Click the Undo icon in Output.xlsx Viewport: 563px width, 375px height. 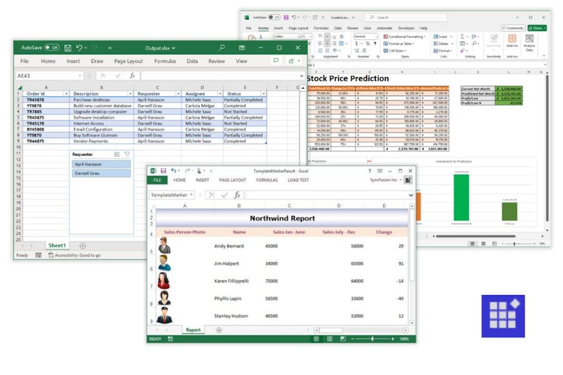(x=79, y=47)
